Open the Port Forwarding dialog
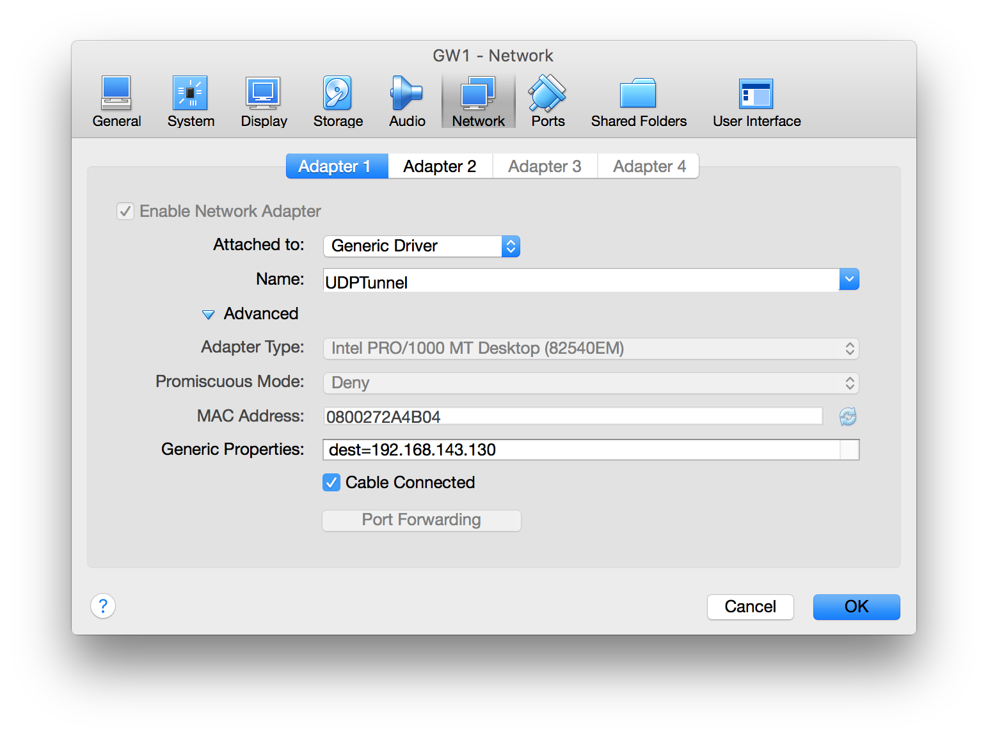The height and width of the screenshot is (737, 988). pos(421,519)
